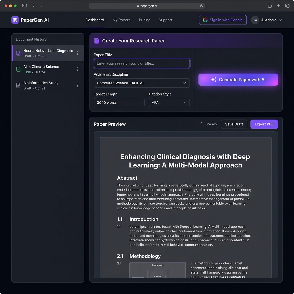Viewport: 294px width, 294px height.
Task: Select Neural Networks in Diagnosis document
Action: pos(48,53)
